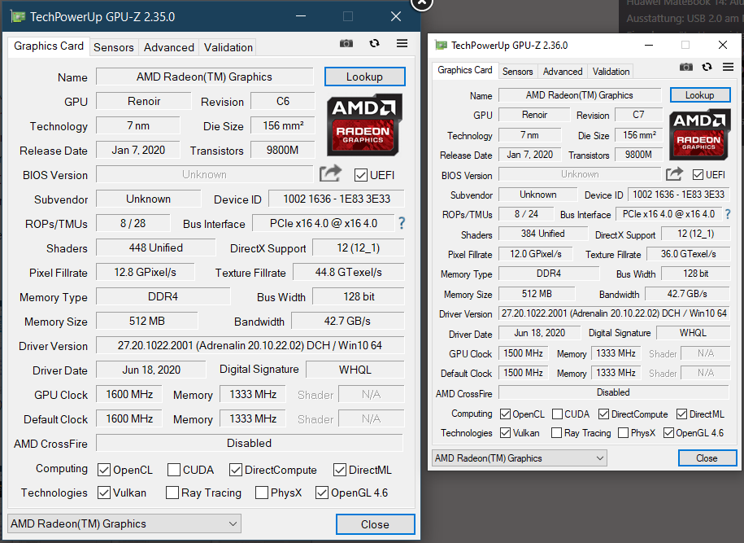This screenshot has height=543, width=744.
Task: Open hamburger menu in GPU-Z 2.36.0 window
Action: [729, 67]
